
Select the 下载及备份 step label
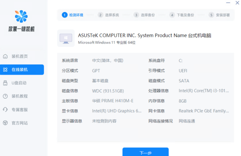185,15
